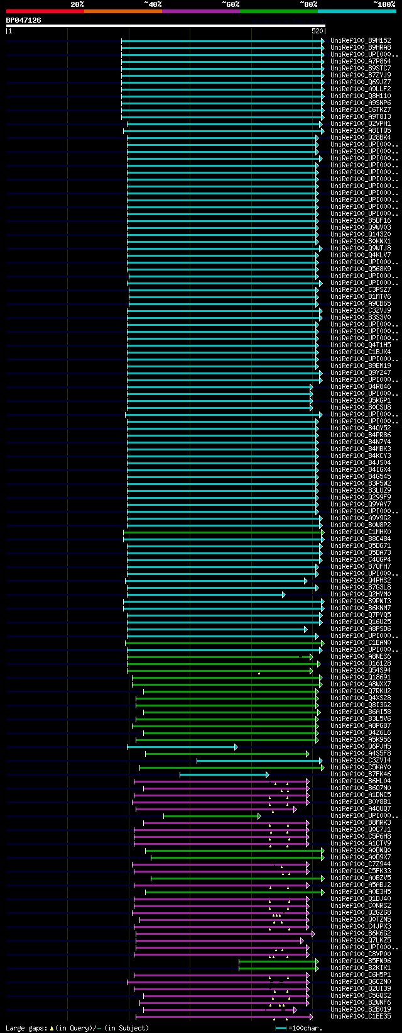Select the UniRef100_C1EAN0 label
The image size is (402, 1033).
pyautogui.click(x=361, y=642)
